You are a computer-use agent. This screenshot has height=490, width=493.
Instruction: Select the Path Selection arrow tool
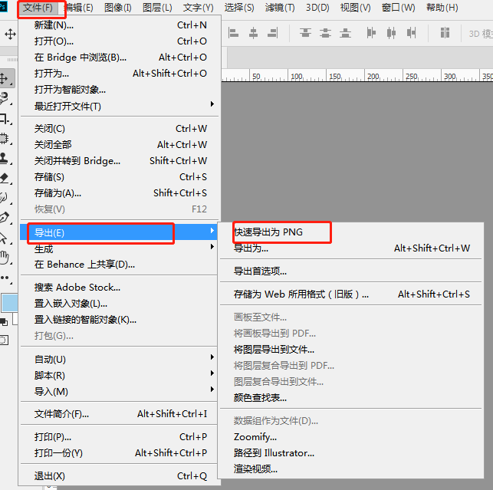(5, 238)
